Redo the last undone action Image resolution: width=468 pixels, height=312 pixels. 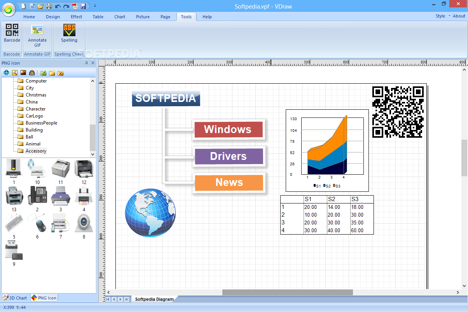pos(66,6)
